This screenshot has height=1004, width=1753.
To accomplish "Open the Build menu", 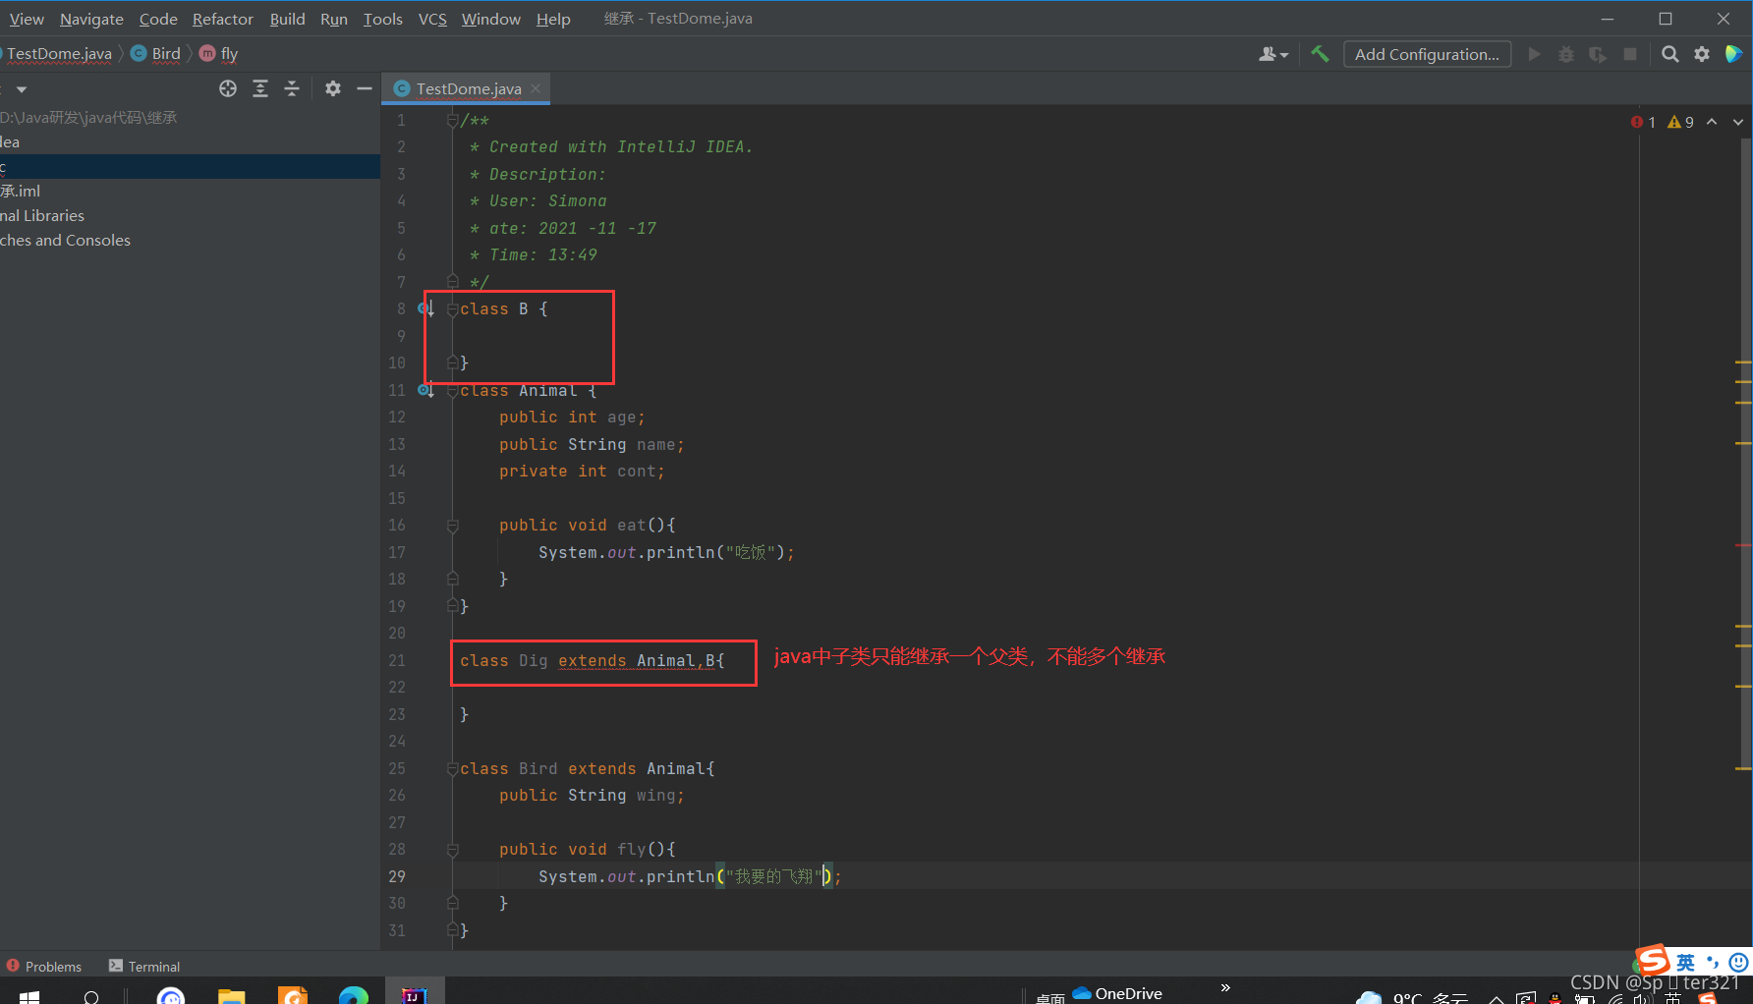I will (287, 19).
